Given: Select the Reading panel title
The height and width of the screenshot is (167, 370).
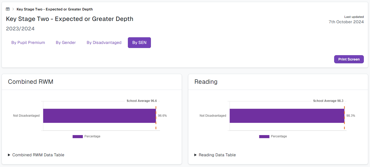Looking at the screenshot, I should pos(206,82).
